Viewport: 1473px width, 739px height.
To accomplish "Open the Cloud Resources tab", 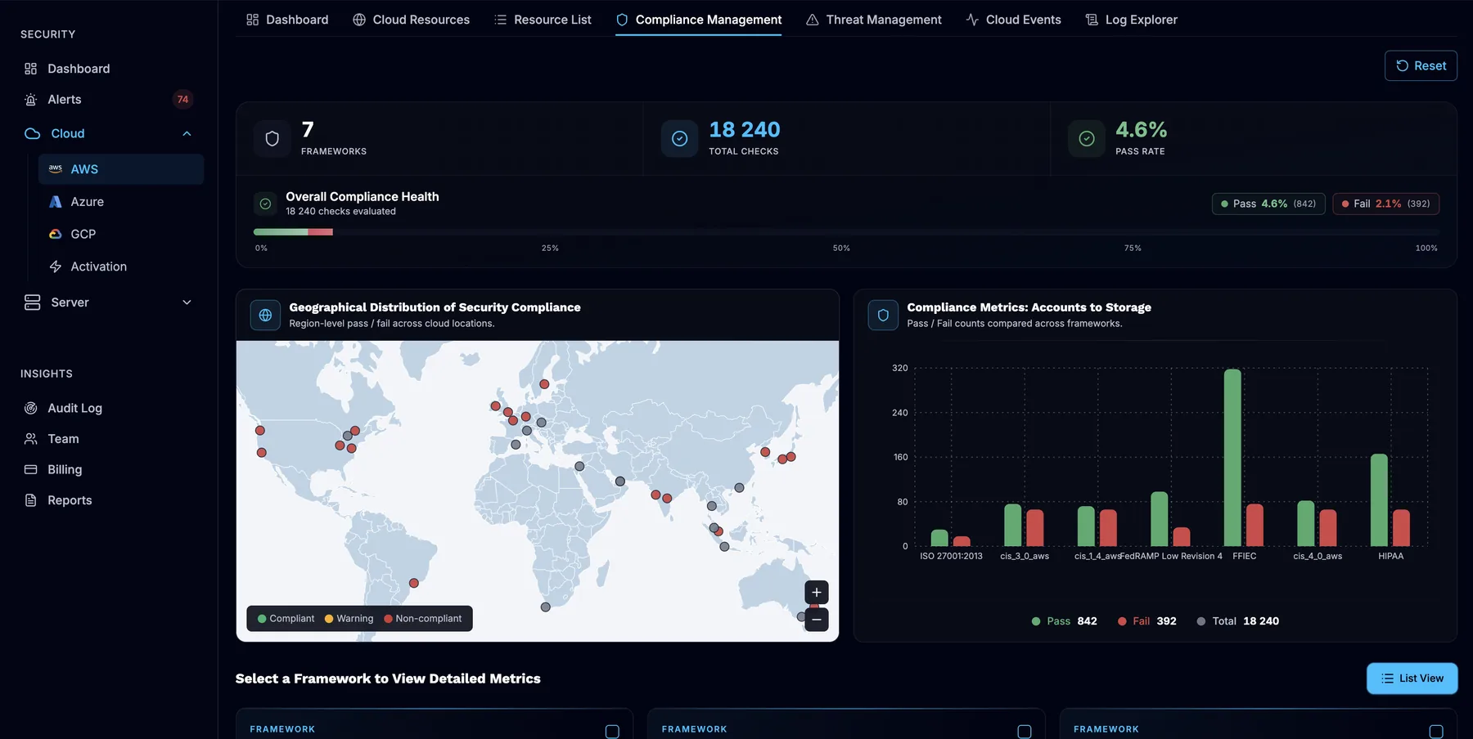I will click(x=411, y=20).
